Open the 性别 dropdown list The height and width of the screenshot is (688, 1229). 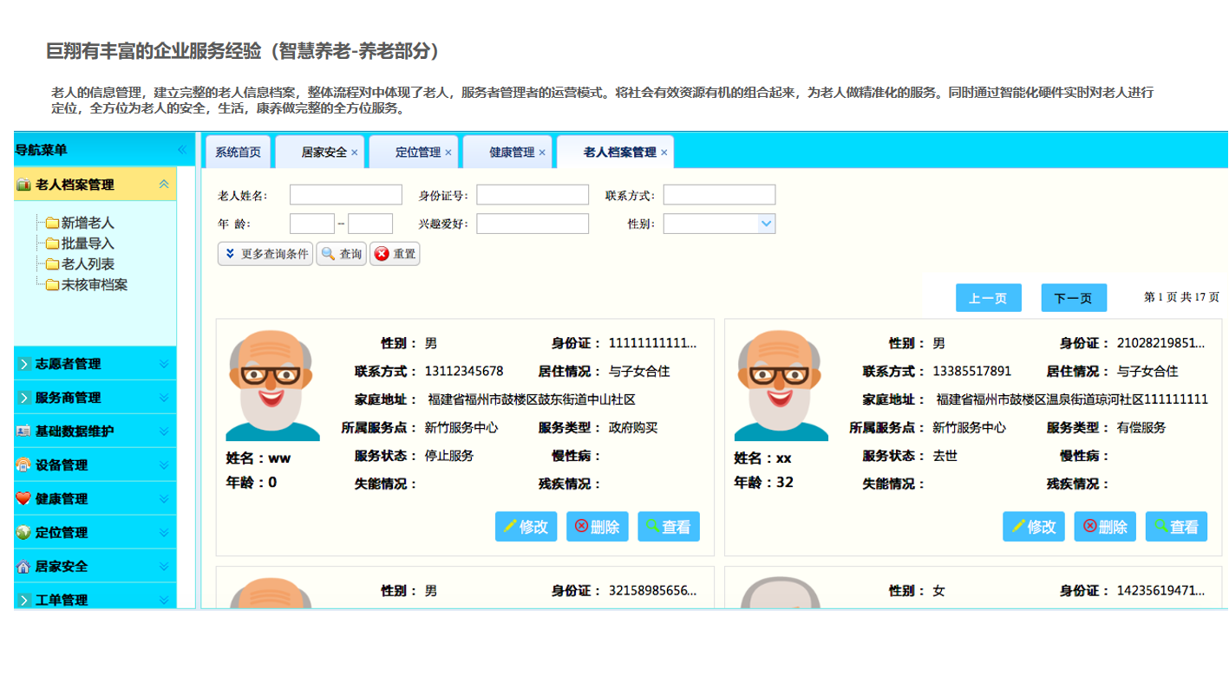pos(766,224)
